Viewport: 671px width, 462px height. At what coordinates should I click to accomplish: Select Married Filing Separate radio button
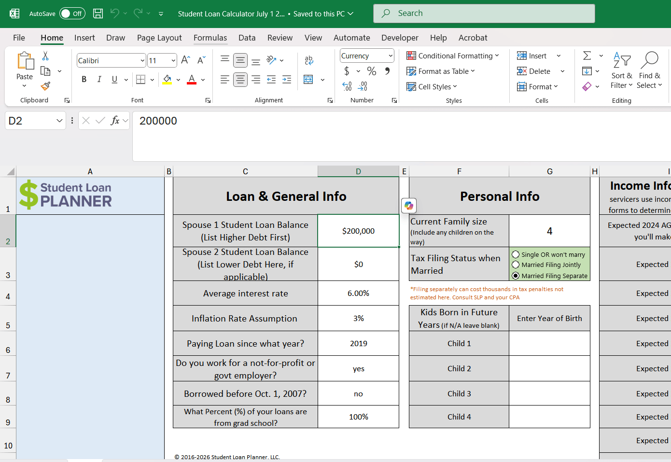(516, 276)
